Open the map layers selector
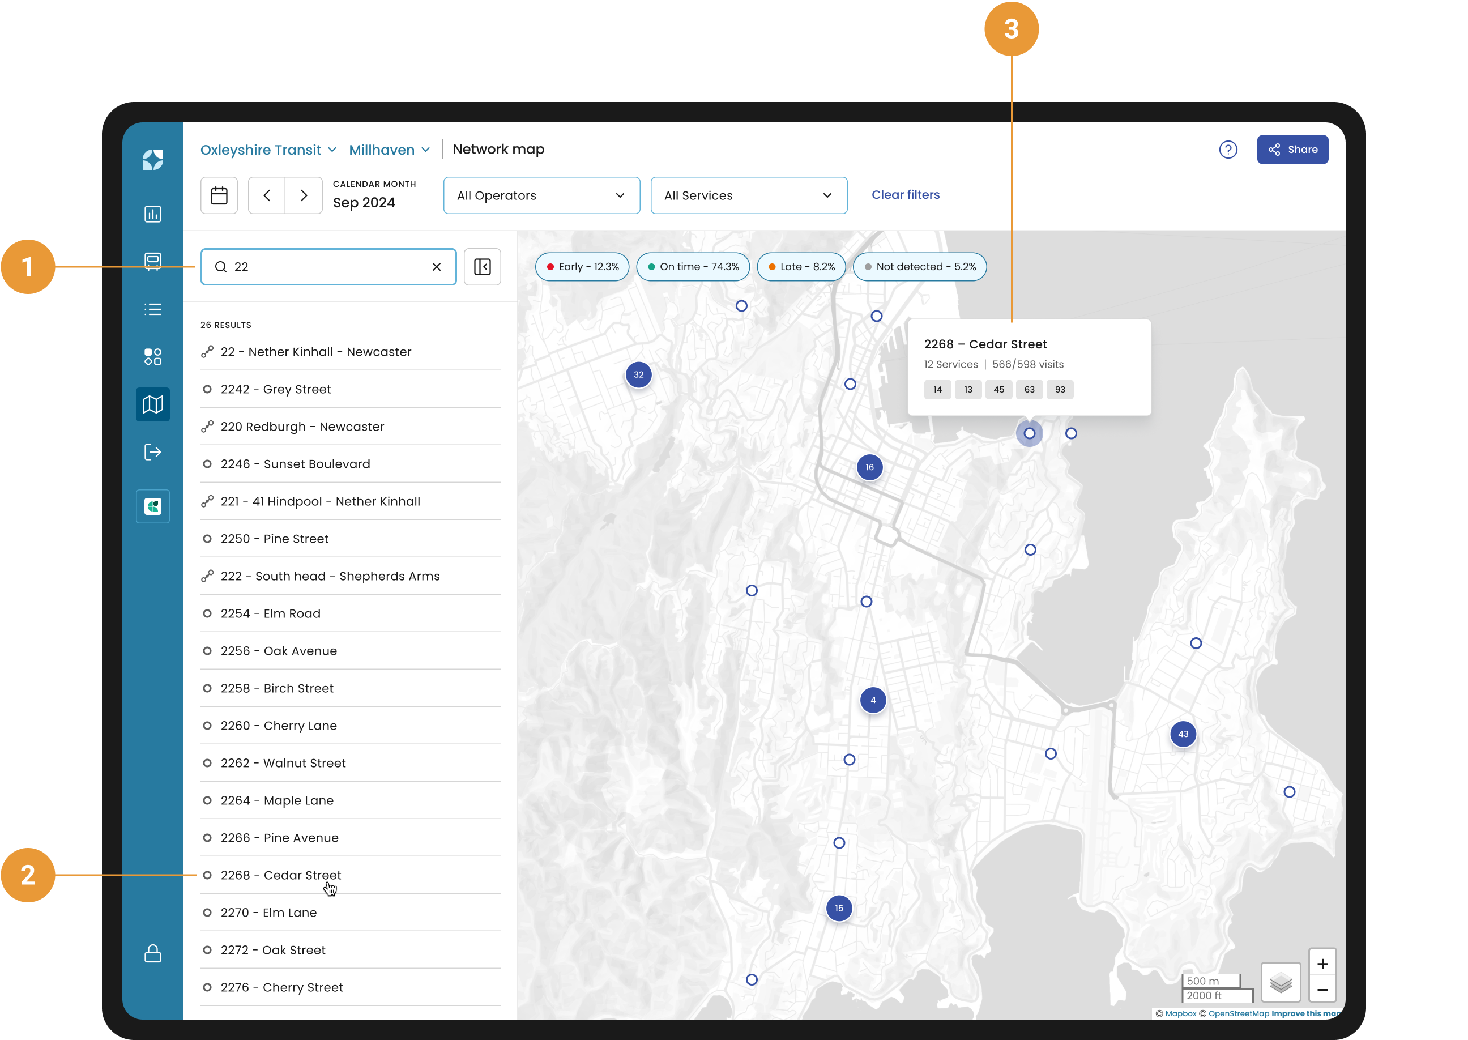The height and width of the screenshot is (1040, 1468). pos(1281,982)
